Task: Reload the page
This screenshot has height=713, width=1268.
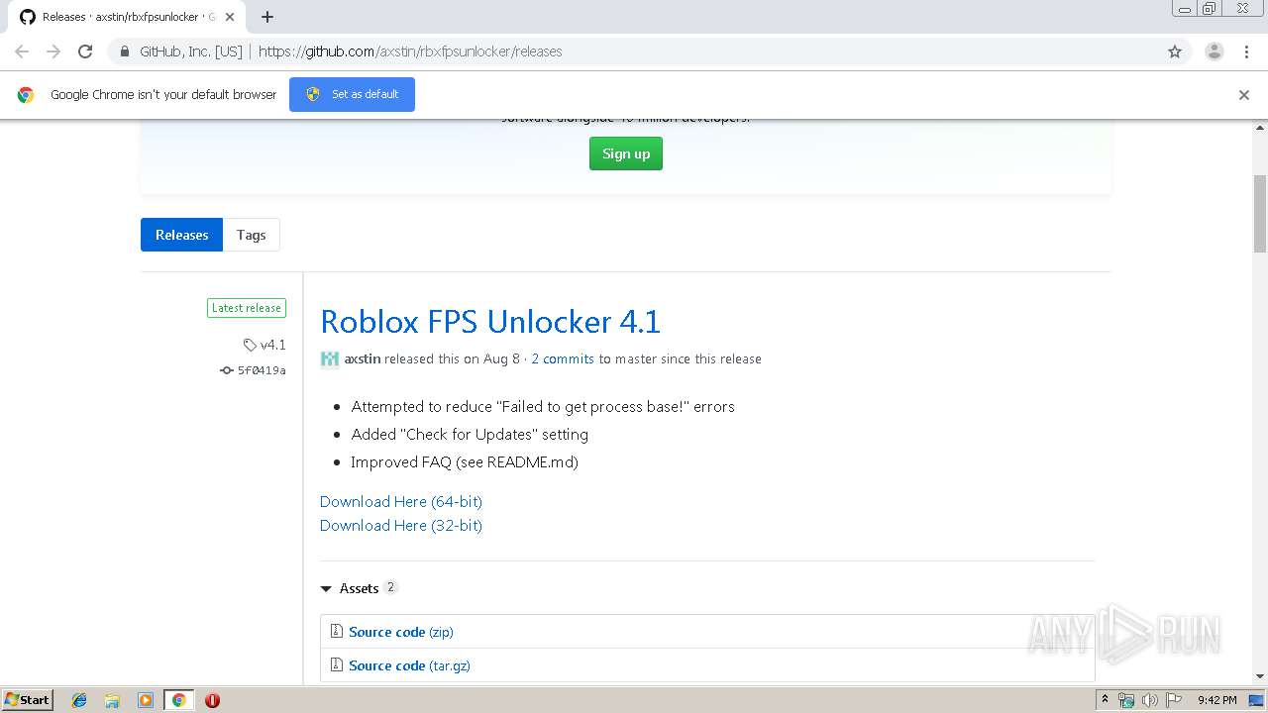Action: [85, 51]
